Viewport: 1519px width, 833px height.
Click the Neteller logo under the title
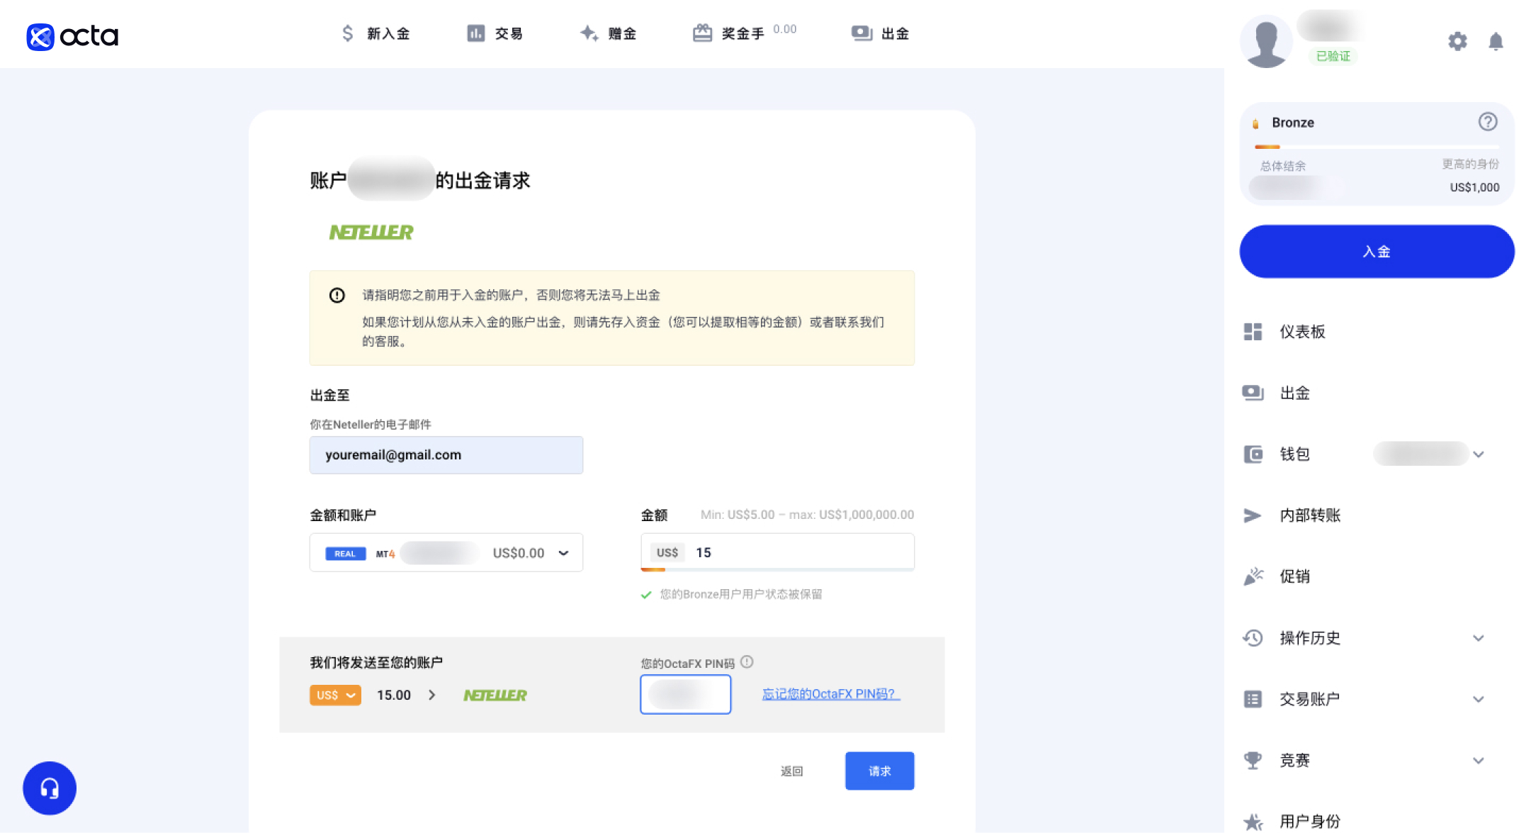371,233
